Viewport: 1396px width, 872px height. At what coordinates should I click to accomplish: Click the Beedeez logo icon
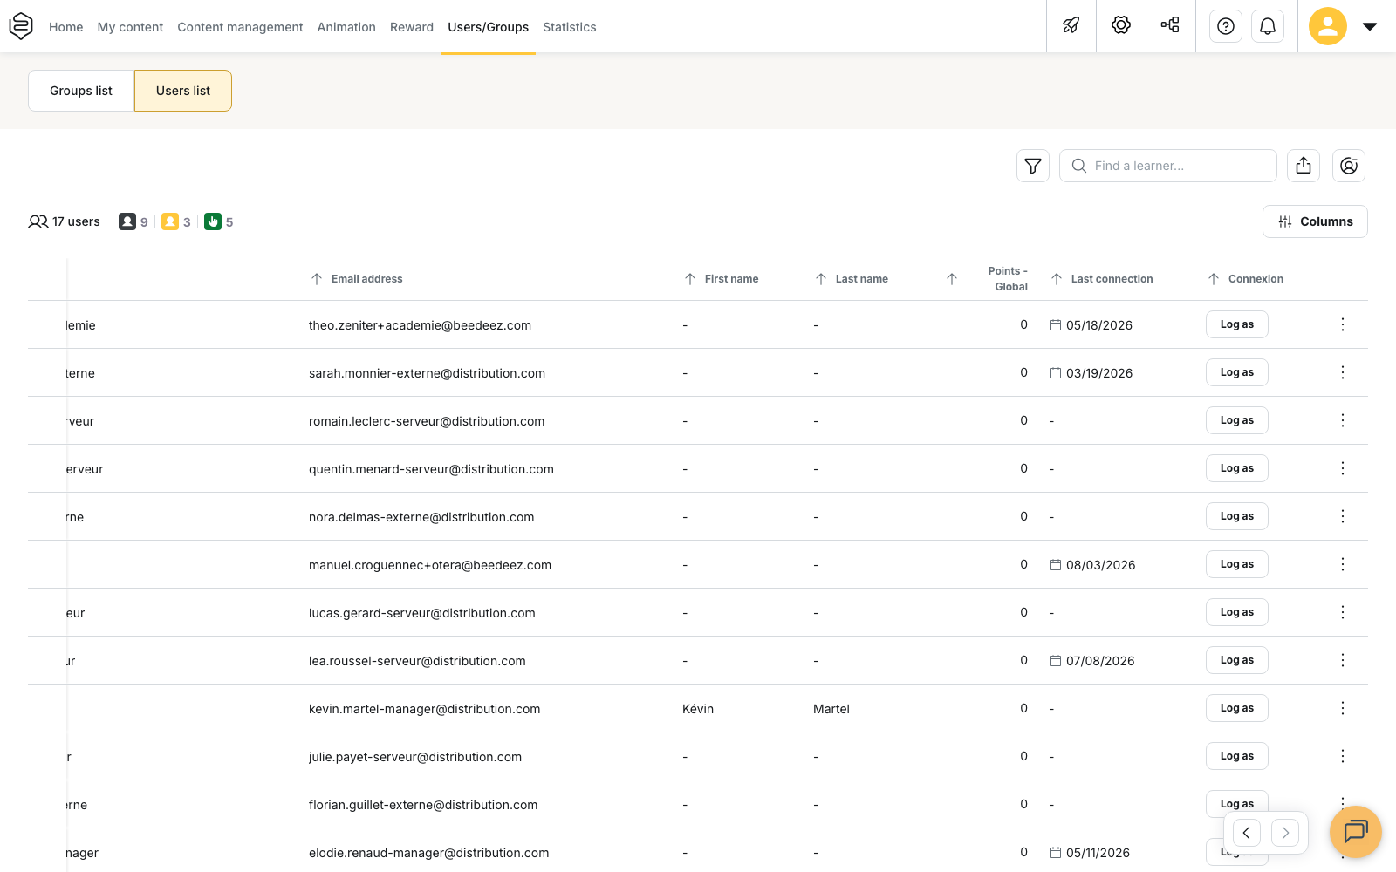coord(21,26)
